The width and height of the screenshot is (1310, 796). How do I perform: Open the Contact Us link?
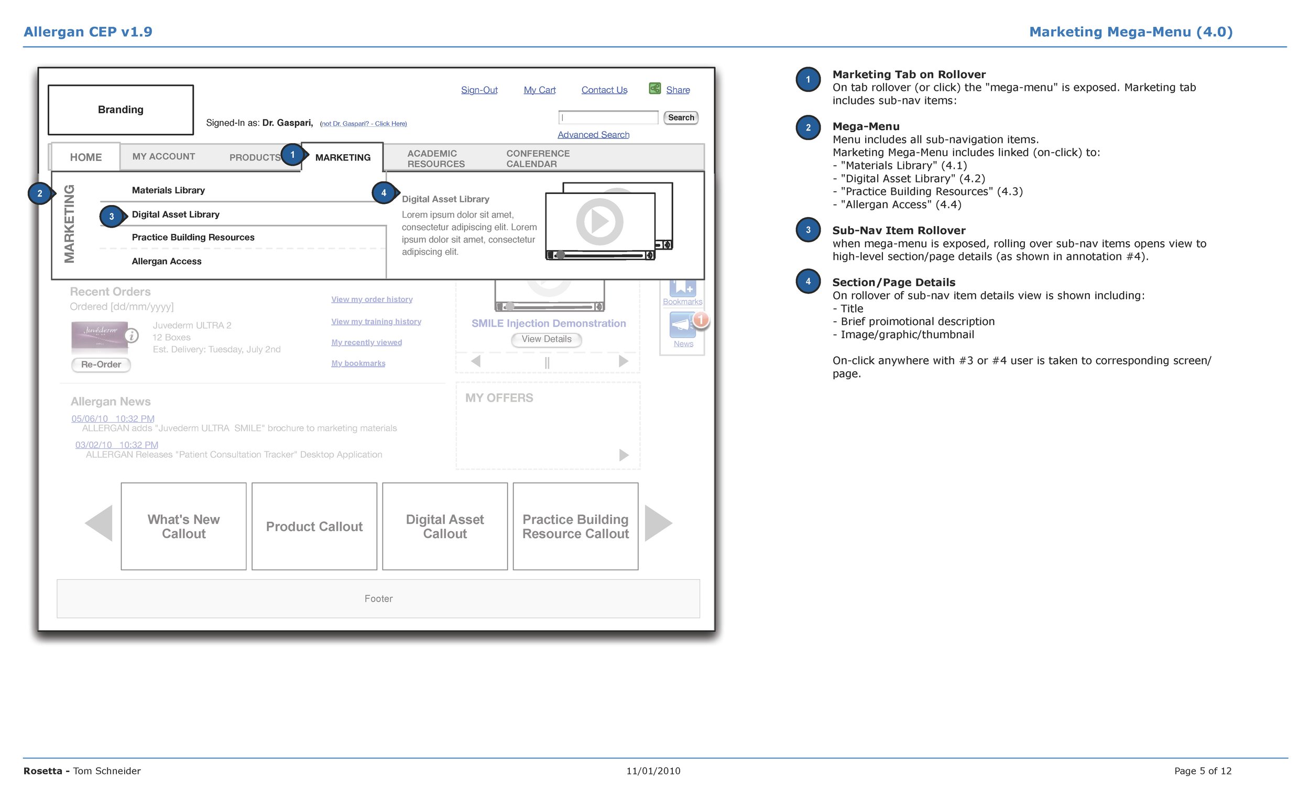[604, 90]
